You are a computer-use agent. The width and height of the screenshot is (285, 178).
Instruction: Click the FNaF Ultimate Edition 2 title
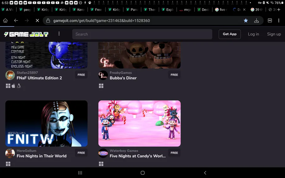click(x=39, y=78)
